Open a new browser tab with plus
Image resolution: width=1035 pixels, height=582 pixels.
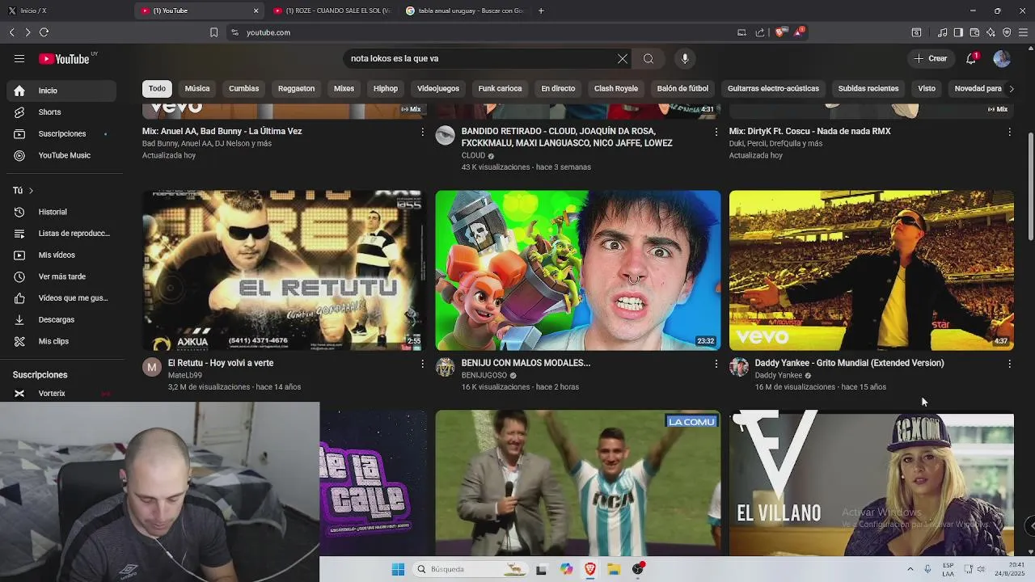[541, 11]
